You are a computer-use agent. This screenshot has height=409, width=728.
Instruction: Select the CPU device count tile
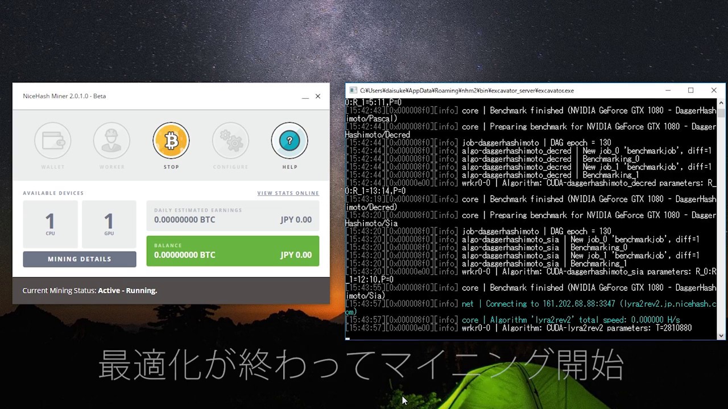(50, 224)
